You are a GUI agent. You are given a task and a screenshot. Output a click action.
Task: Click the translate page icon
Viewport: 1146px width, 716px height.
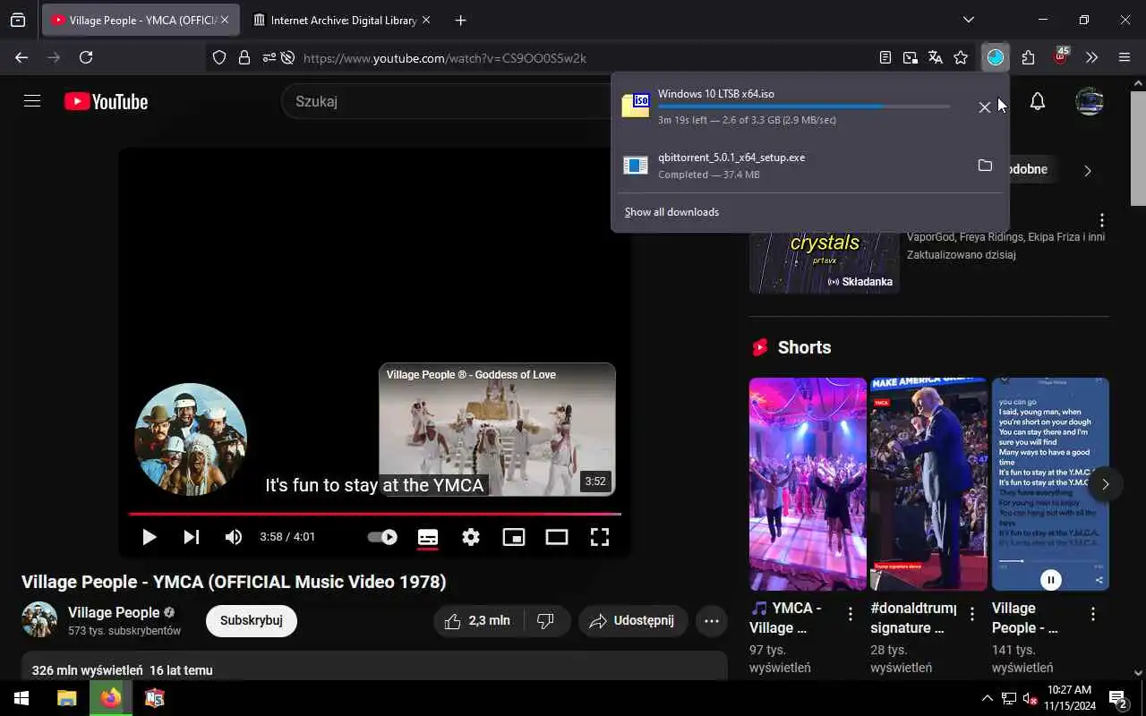936,57
